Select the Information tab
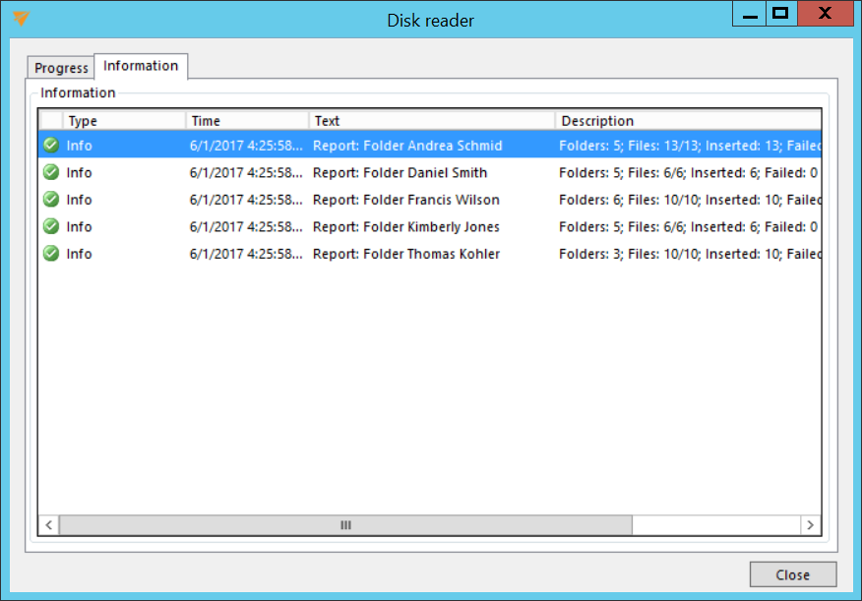Viewport: 862px width, 601px height. [141, 66]
